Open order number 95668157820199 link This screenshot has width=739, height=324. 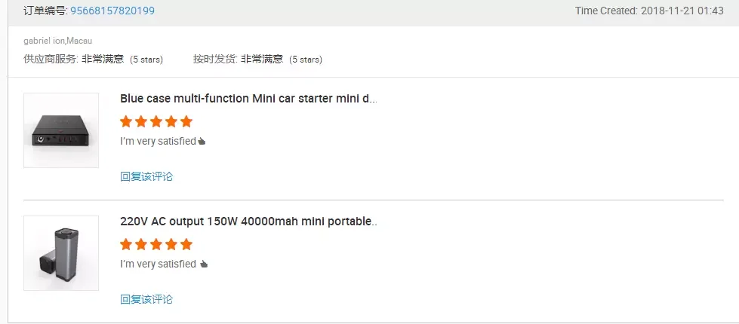(x=112, y=11)
